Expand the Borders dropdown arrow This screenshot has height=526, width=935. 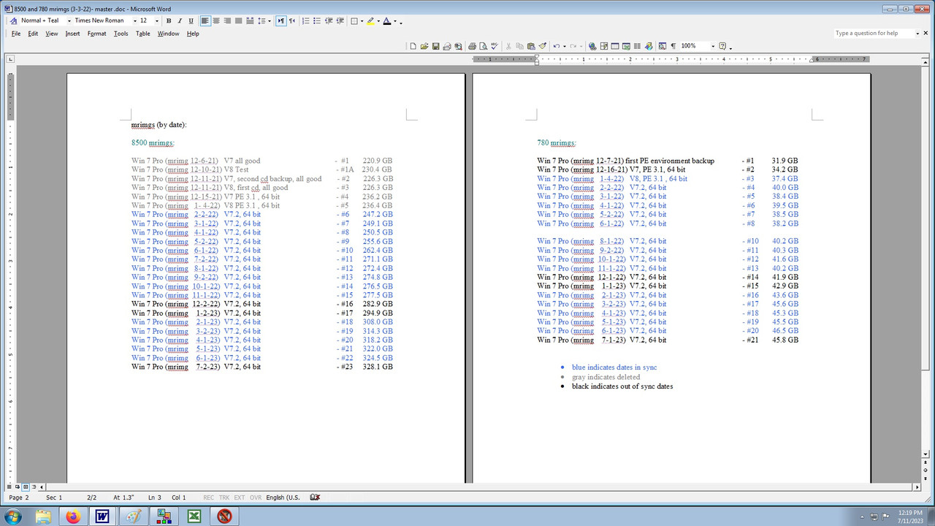point(362,20)
